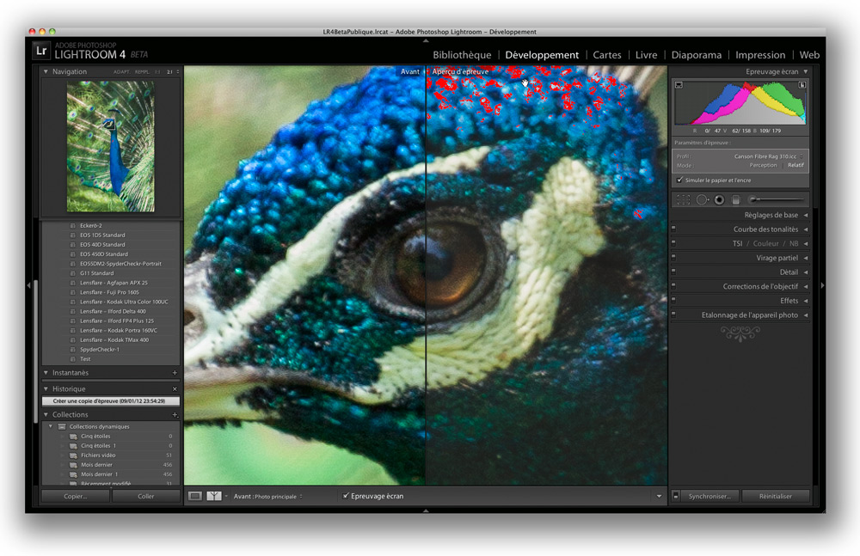
Task: Add a new collection with plus icon
Action: (175, 415)
